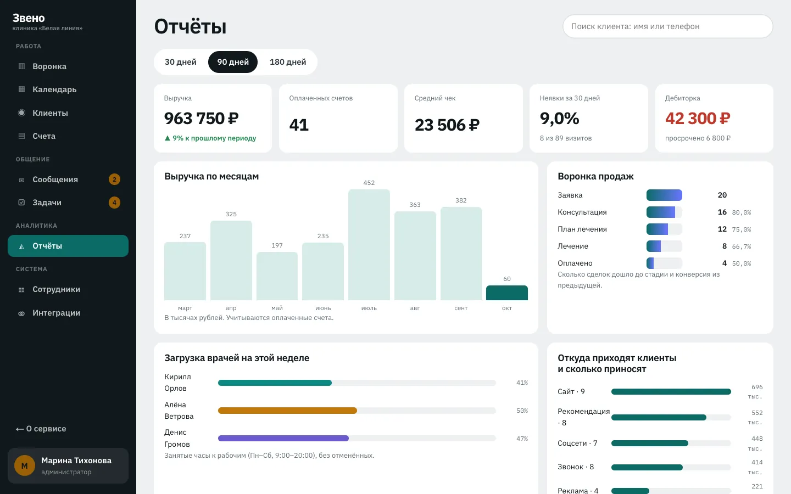The width and height of the screenshot is (791, 494).
Task: Click the Неявки value 9,0%
Action: point(560,118)
